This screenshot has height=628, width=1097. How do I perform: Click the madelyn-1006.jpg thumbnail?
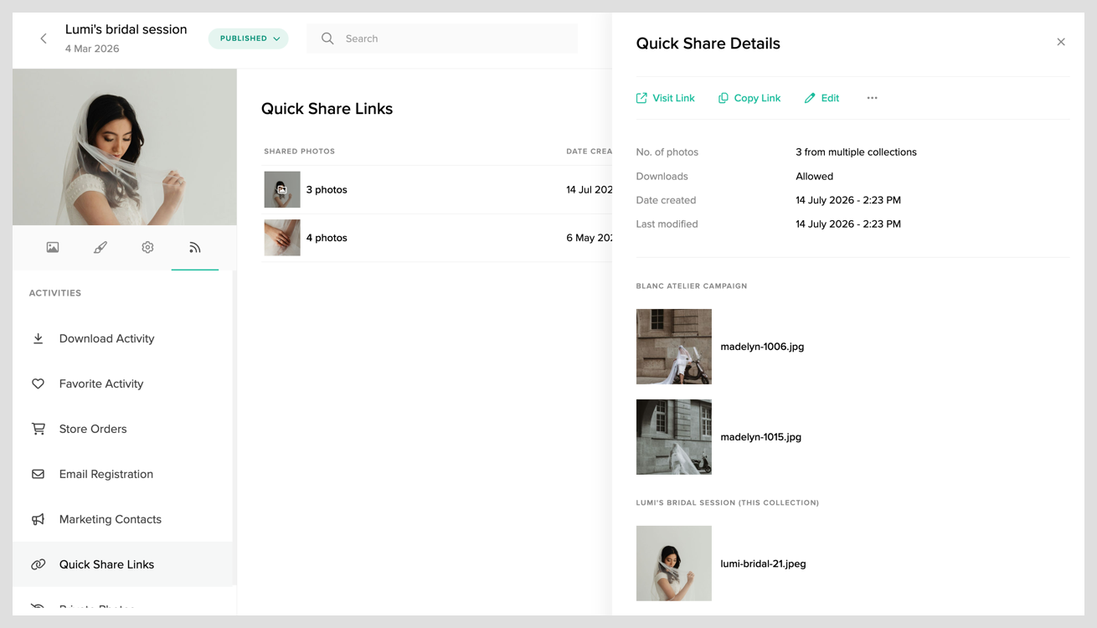674,347
